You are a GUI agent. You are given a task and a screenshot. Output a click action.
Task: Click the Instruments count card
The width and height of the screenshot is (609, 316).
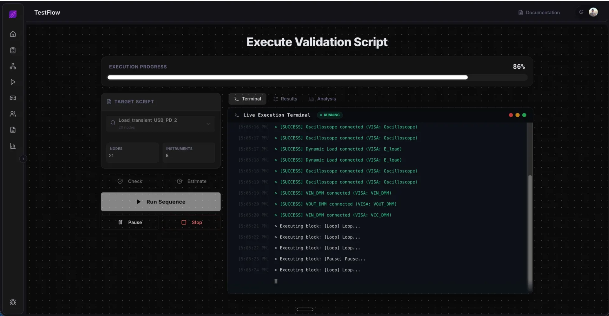(189, 152)
